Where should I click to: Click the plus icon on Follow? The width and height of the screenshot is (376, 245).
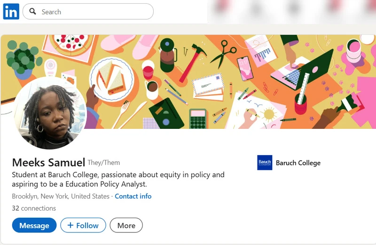click(70, 225)
